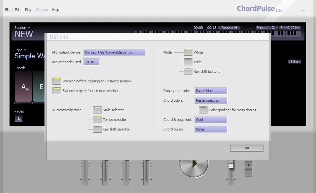Open Display text color Pastel blue dropdown
The image size is (316, 193).
click(211, 91)
